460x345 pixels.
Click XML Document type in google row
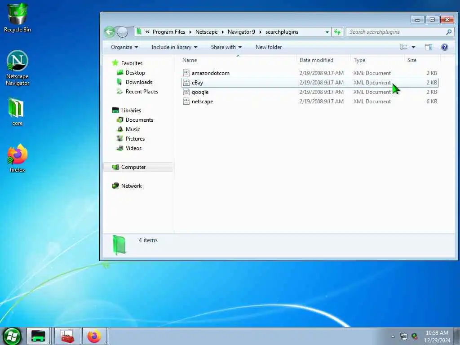[372, 92]
